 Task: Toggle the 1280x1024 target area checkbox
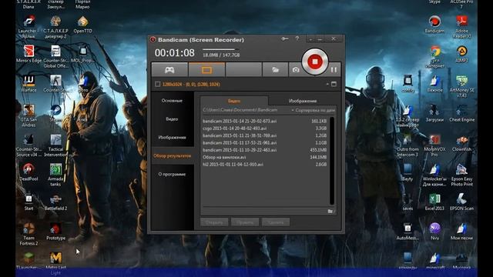pos(158,84)
